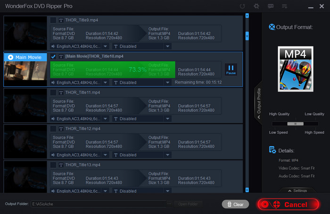Click the Output Format film reel icon

pos(272,27)
